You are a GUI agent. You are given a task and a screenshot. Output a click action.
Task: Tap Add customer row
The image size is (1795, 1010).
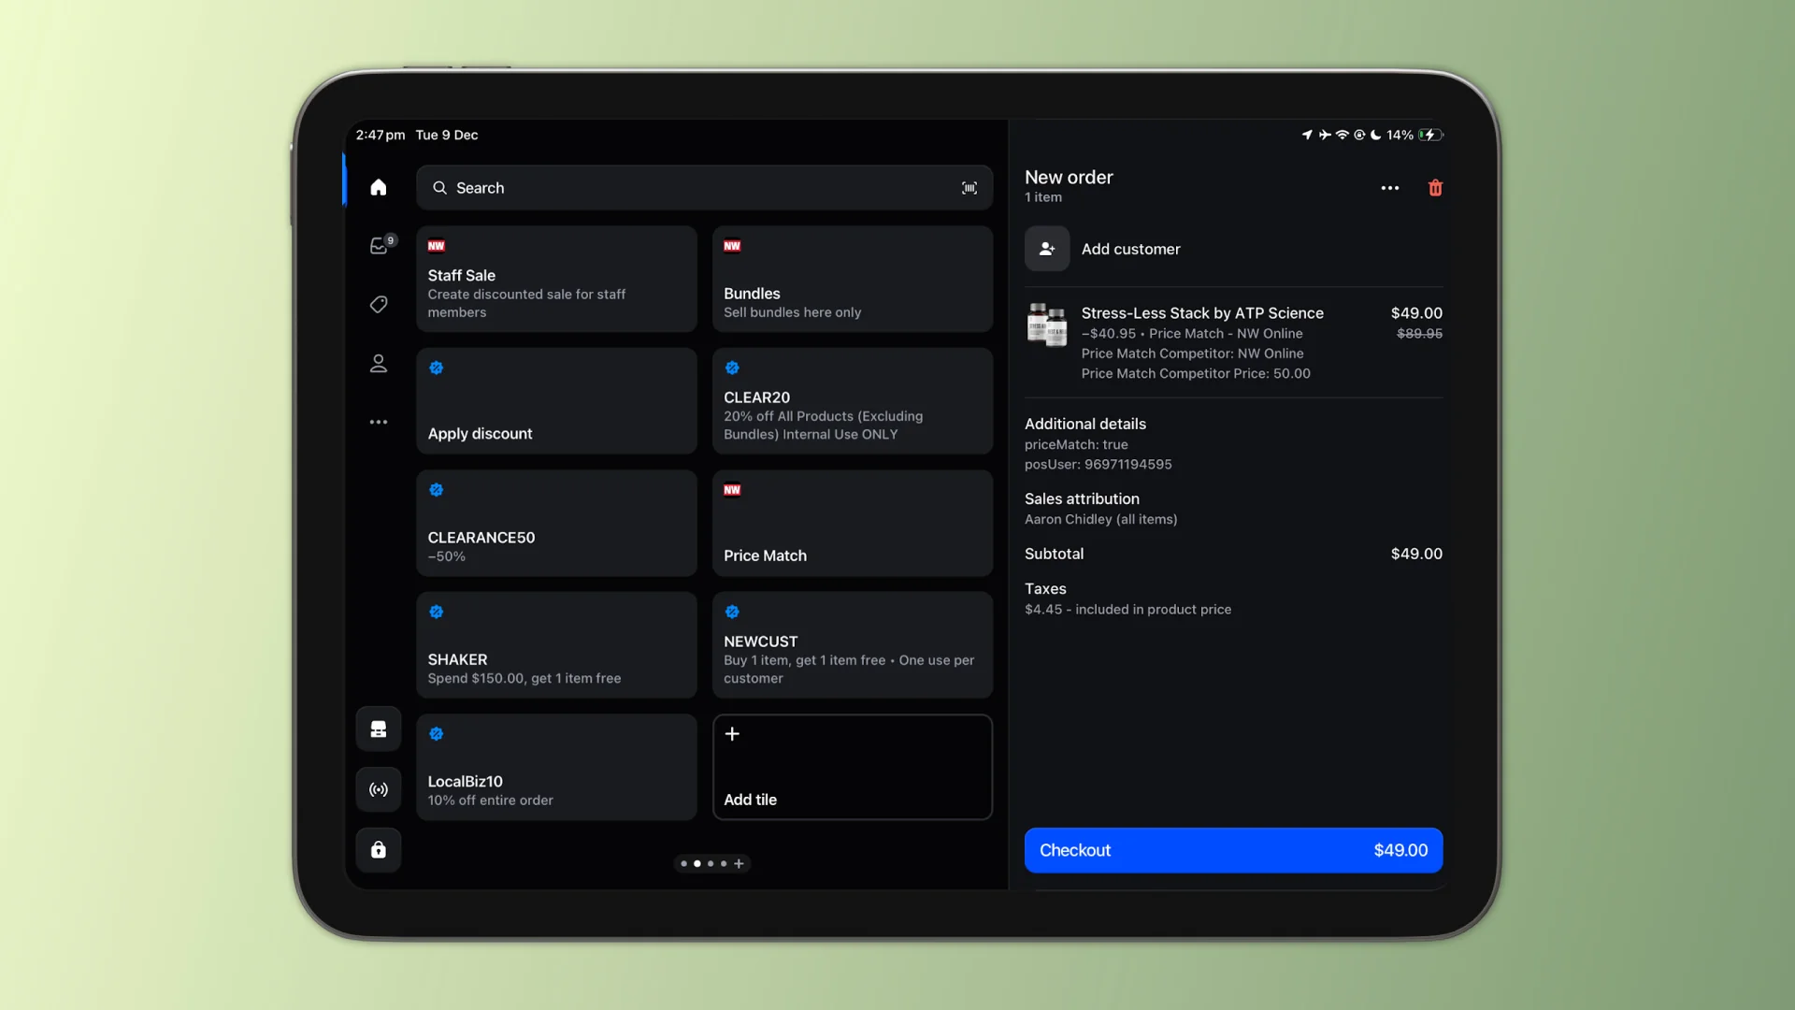click(x=1129, y=249)
